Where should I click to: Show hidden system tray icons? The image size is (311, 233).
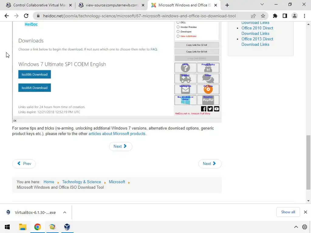point(296,227)
